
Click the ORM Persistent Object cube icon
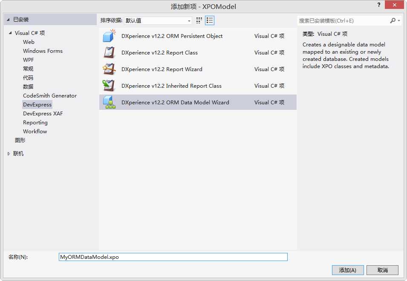pyautogui.click(x=109, y=36)
